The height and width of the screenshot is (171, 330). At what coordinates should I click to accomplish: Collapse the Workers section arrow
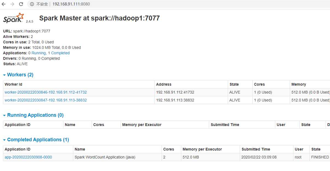4,75
